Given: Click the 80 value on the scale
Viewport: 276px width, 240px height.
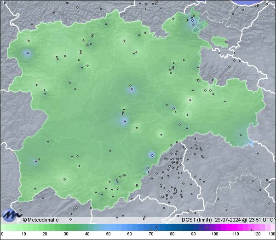Looking at the screenshot, I should tap(172, 234).
